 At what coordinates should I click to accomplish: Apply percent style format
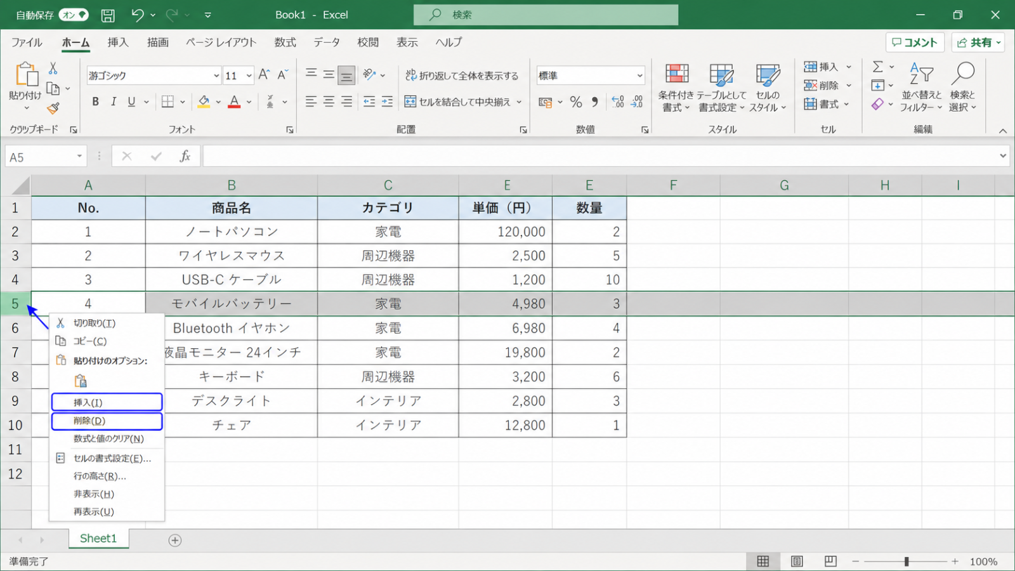[576, 102]
